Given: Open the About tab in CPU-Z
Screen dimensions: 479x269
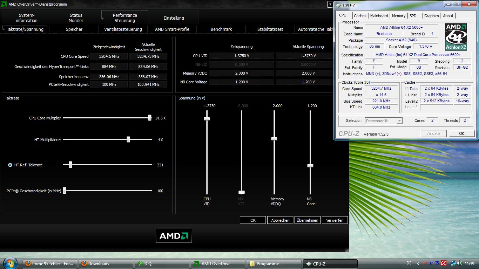Looking at the screenshot, I should coord(448,16).
